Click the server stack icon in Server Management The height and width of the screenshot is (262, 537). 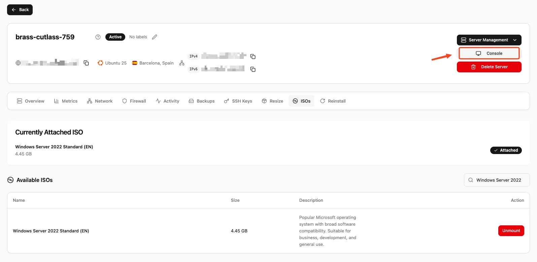pos(464,40)
